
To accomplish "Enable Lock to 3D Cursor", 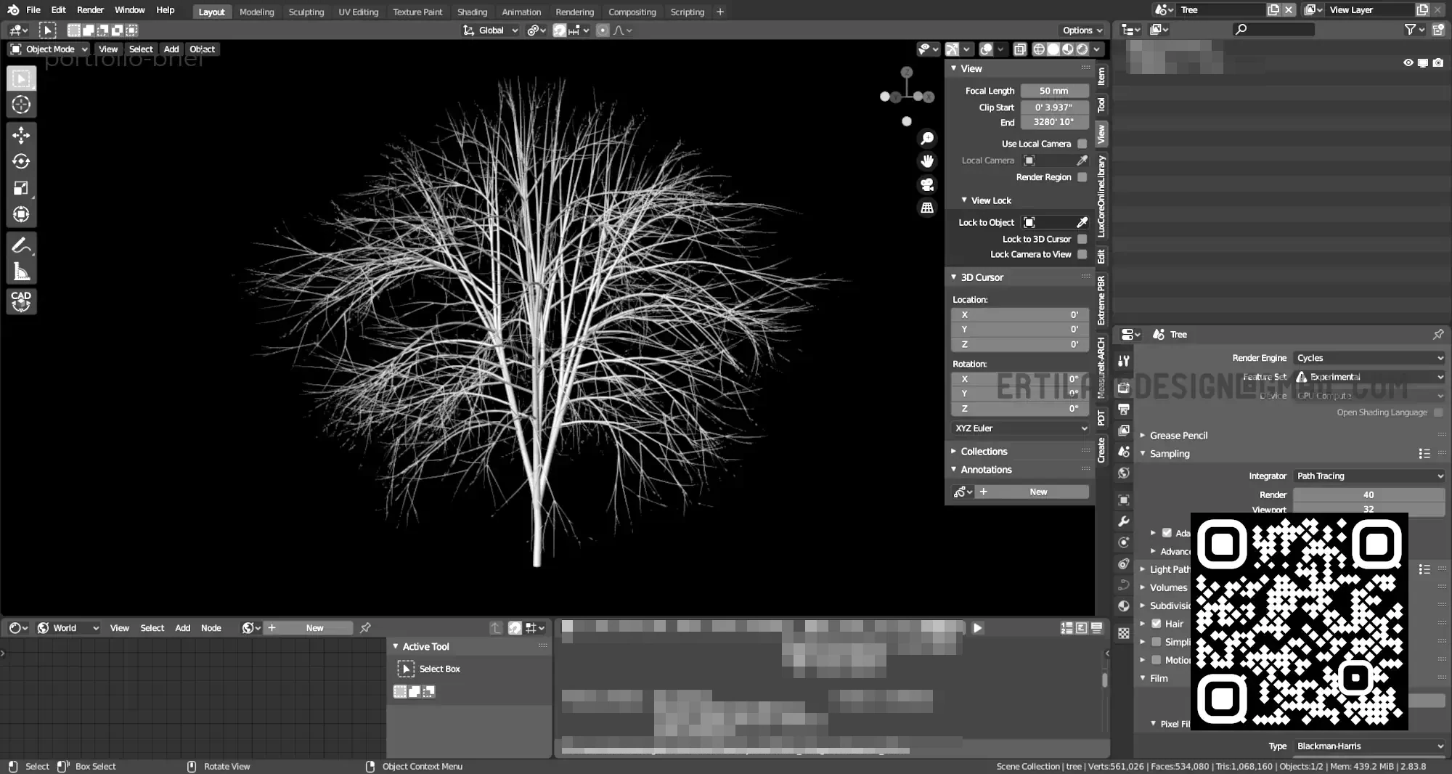I will (x=1082, y=239).
